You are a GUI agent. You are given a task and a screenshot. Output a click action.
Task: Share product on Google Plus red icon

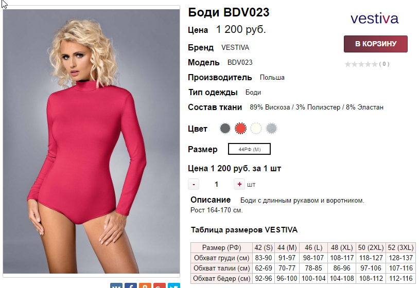[x=160, y=285]
